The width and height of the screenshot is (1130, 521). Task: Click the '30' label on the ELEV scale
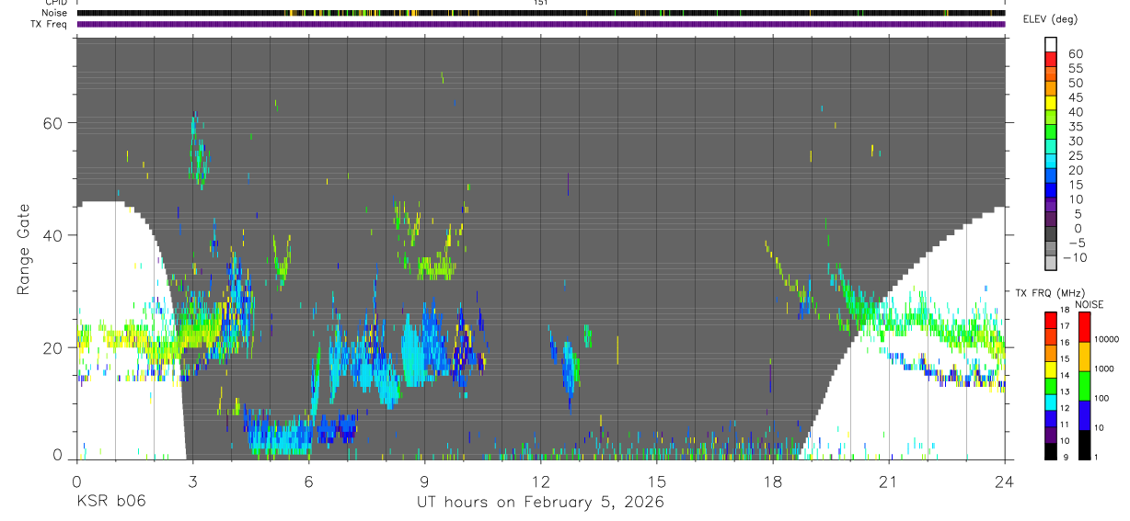[1076, 141]
